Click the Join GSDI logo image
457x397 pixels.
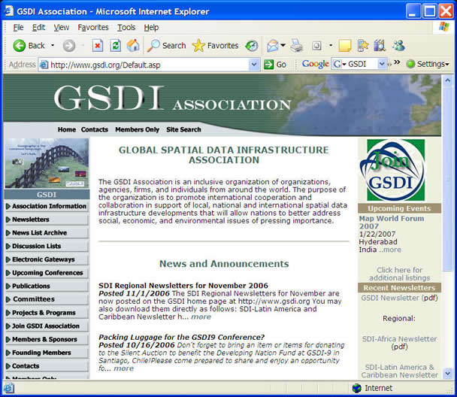pyautogui.click(x=392, y=170)
